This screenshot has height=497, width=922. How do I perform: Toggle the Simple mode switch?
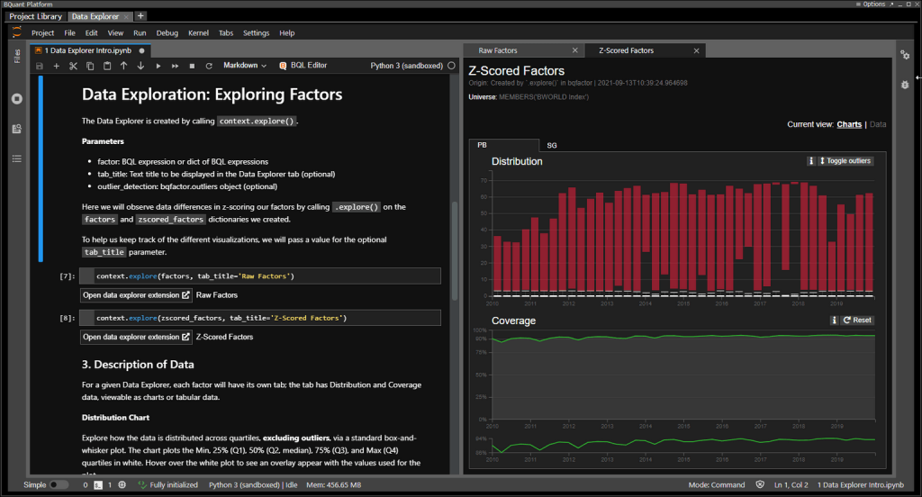coord(58,485)
